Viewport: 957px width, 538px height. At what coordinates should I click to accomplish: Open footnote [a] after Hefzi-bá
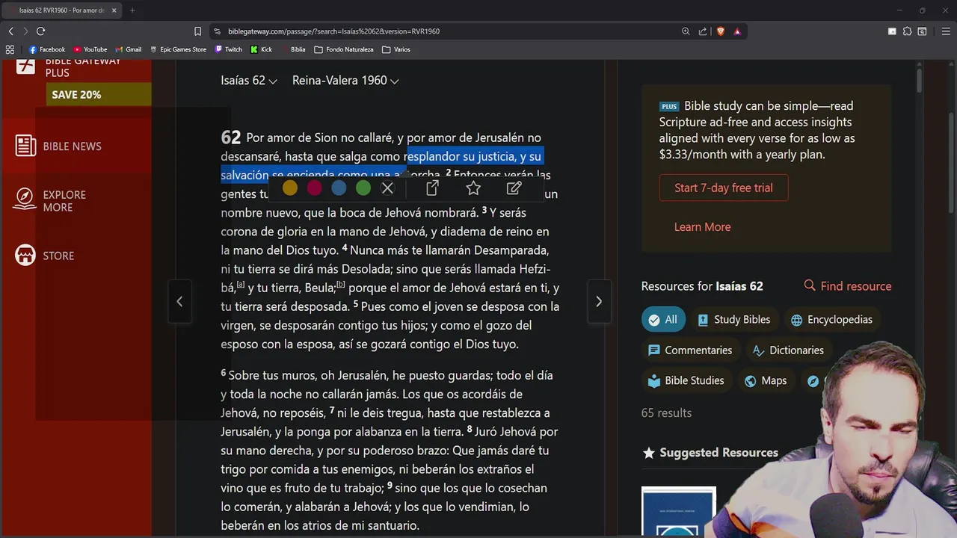pyautogui.click(x=241, y=285)
